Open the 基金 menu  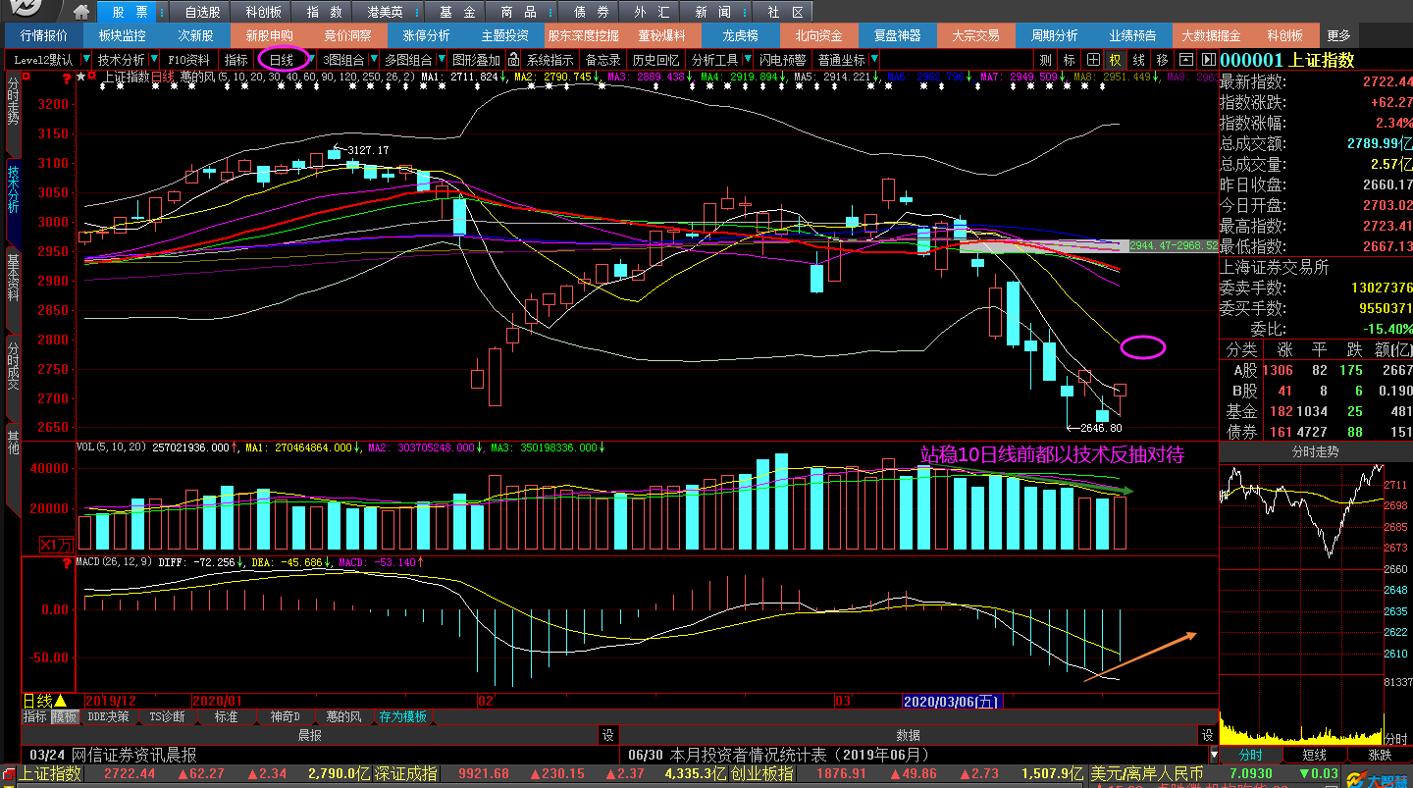[456, 12]
